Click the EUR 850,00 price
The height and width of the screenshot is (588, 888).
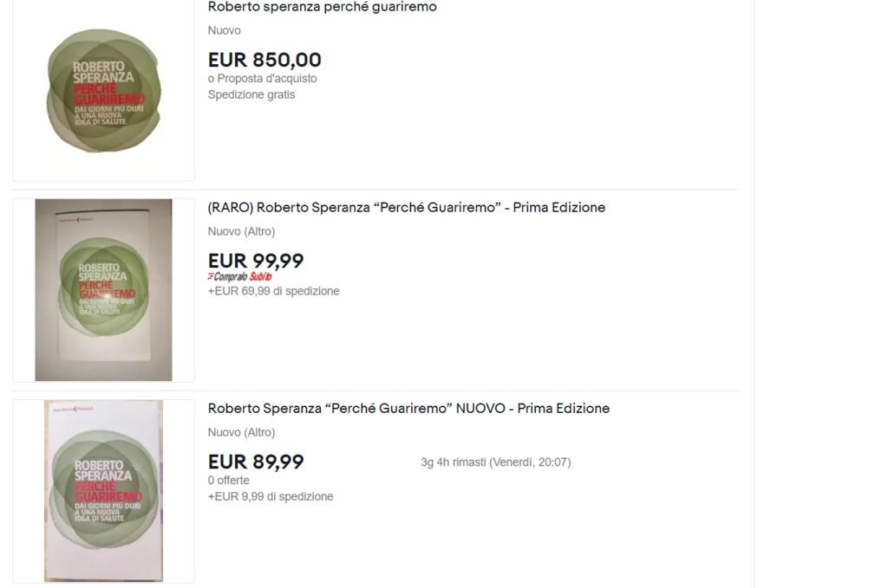(x=264, y=60)
